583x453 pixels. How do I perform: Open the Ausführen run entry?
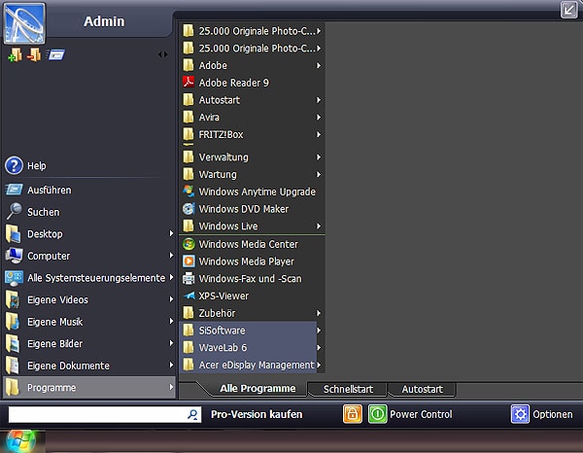(x=88, y=191)
